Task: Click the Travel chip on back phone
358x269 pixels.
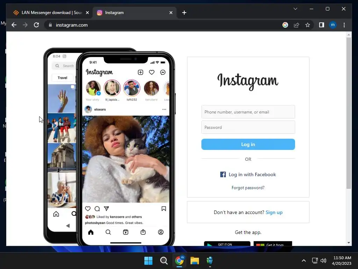Action: pyautogui.click(x=63, y=78)
